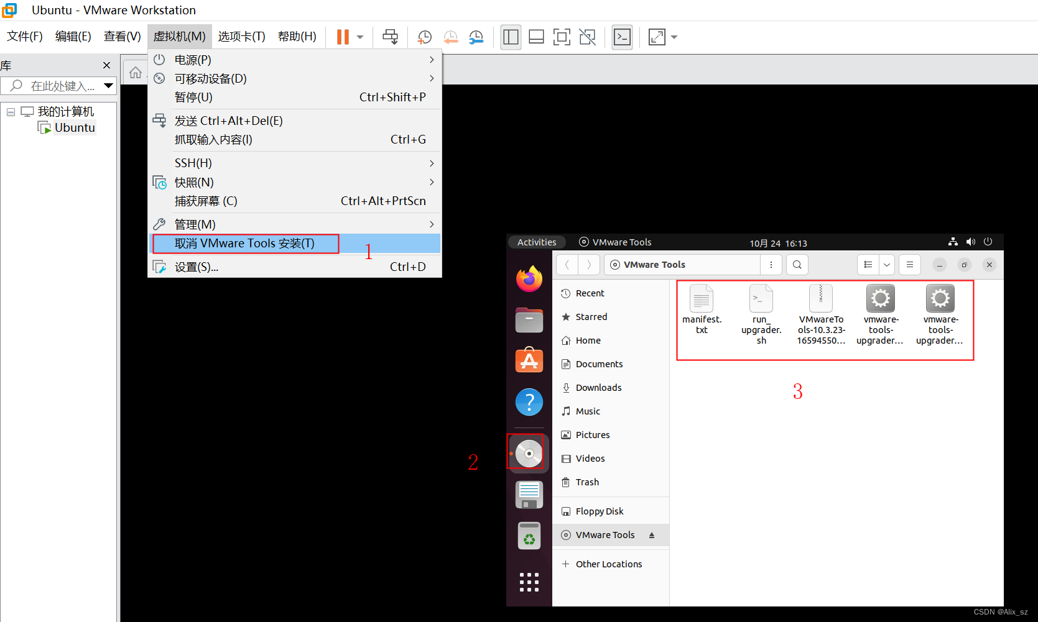Click stretch guest display icon
The image size is (1038, 622).
click(x=657, y=37)
